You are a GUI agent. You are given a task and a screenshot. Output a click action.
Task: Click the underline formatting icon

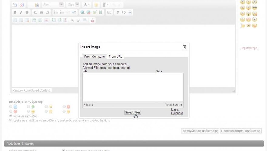pos(27,13)
